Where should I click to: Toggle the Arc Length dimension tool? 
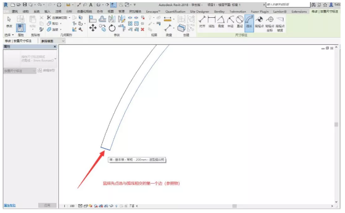[249, 23]
